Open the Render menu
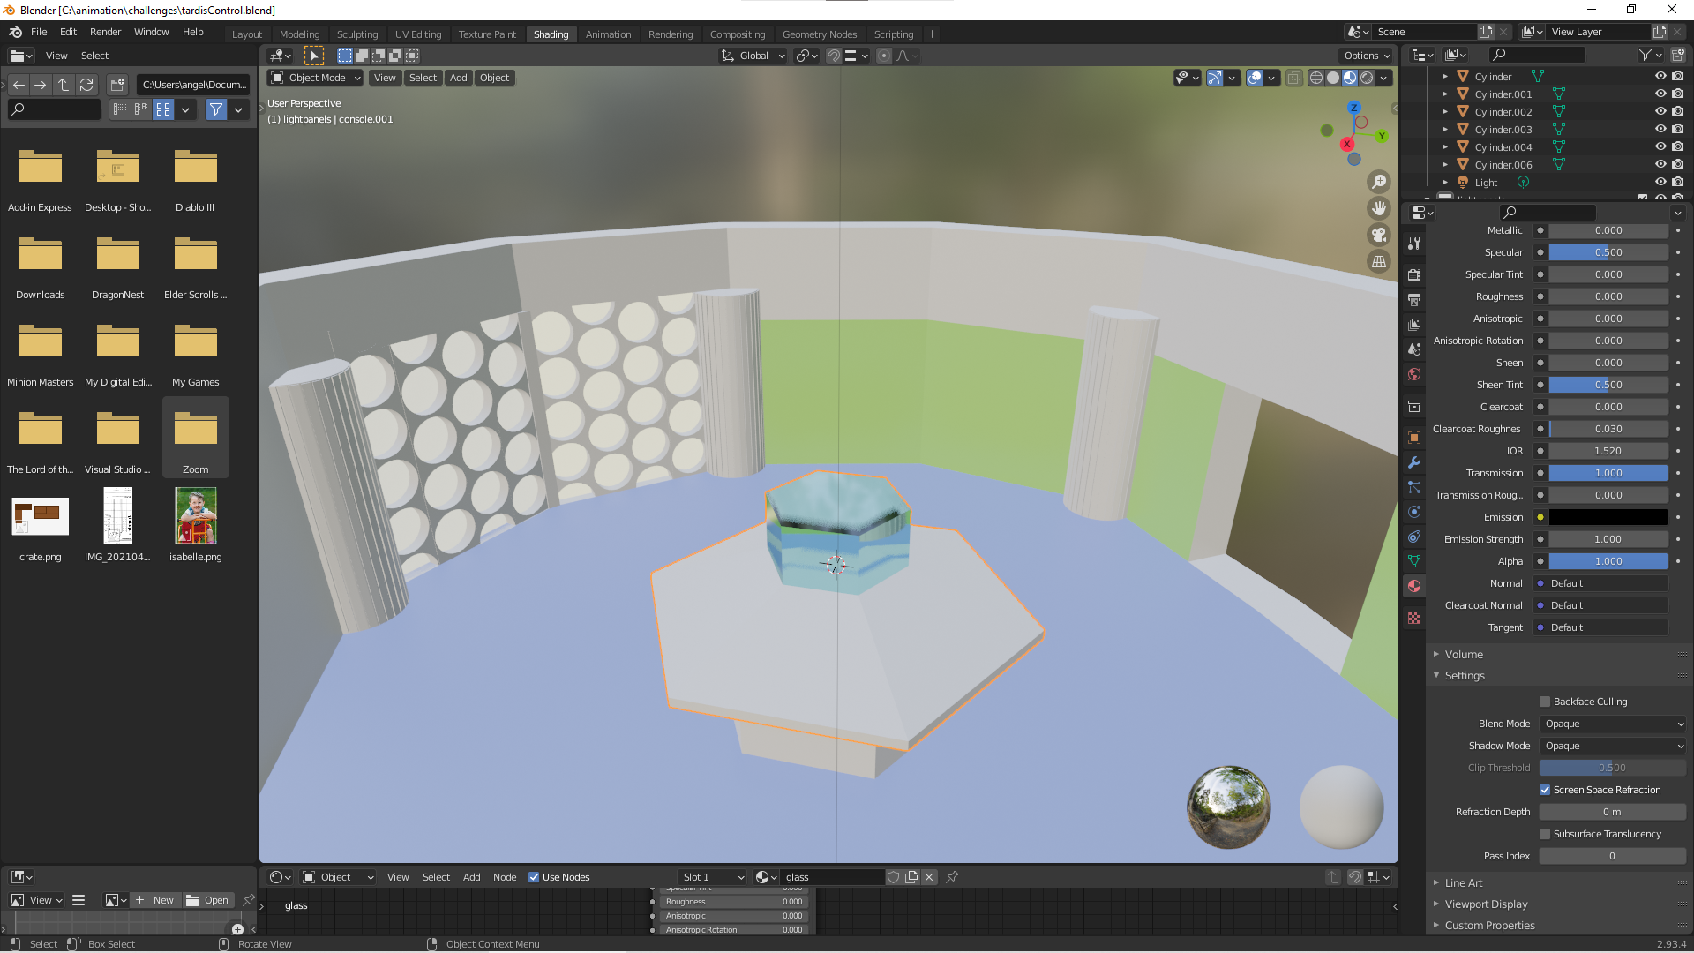1694x953 pixels. point(105,32)
